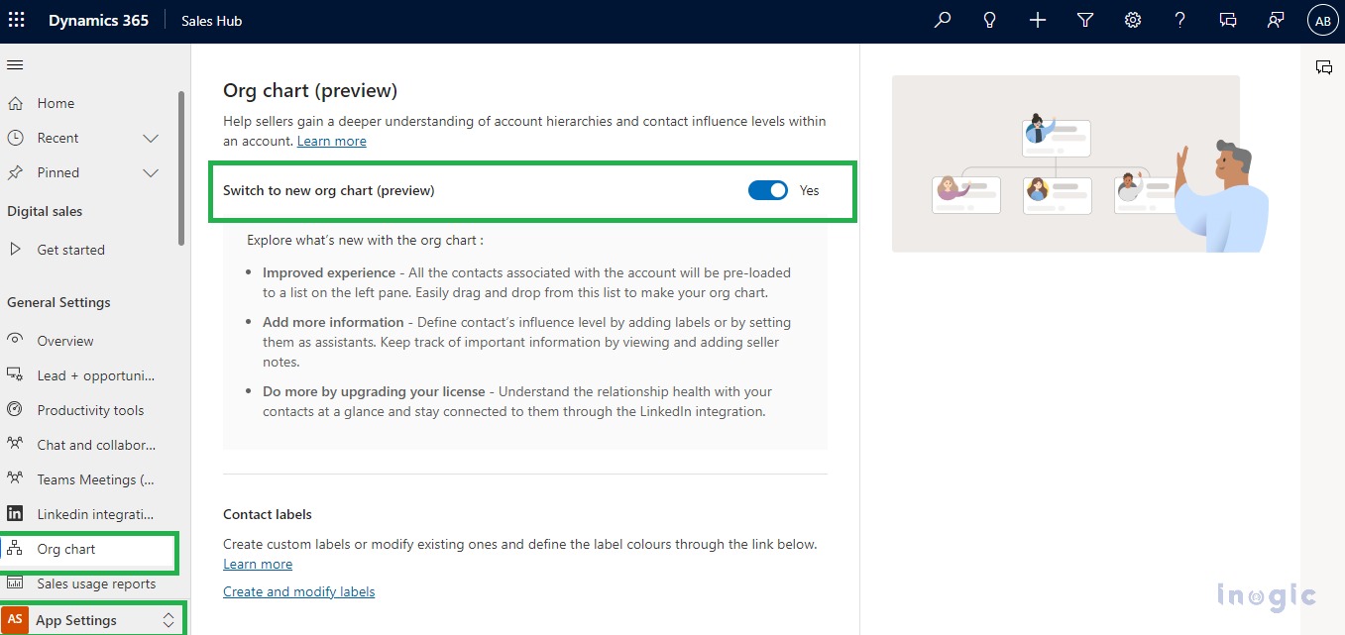Click the Contact labels heading

(268, 514)
